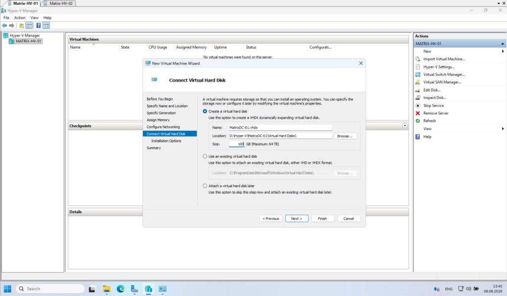Viewport: 507px width, 296px height.
Task: Open the tab list dropdown arrow at top right
Action: coord(499,3)
